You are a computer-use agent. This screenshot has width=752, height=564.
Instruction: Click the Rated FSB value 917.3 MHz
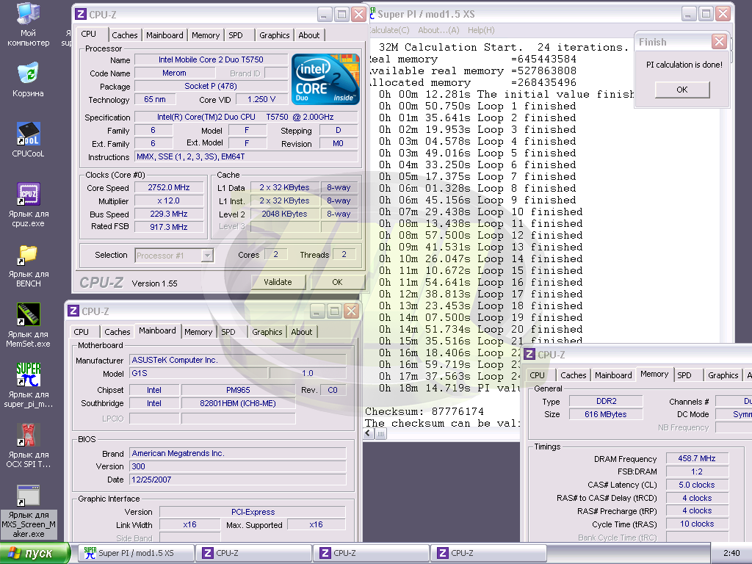tap(169, 227)
